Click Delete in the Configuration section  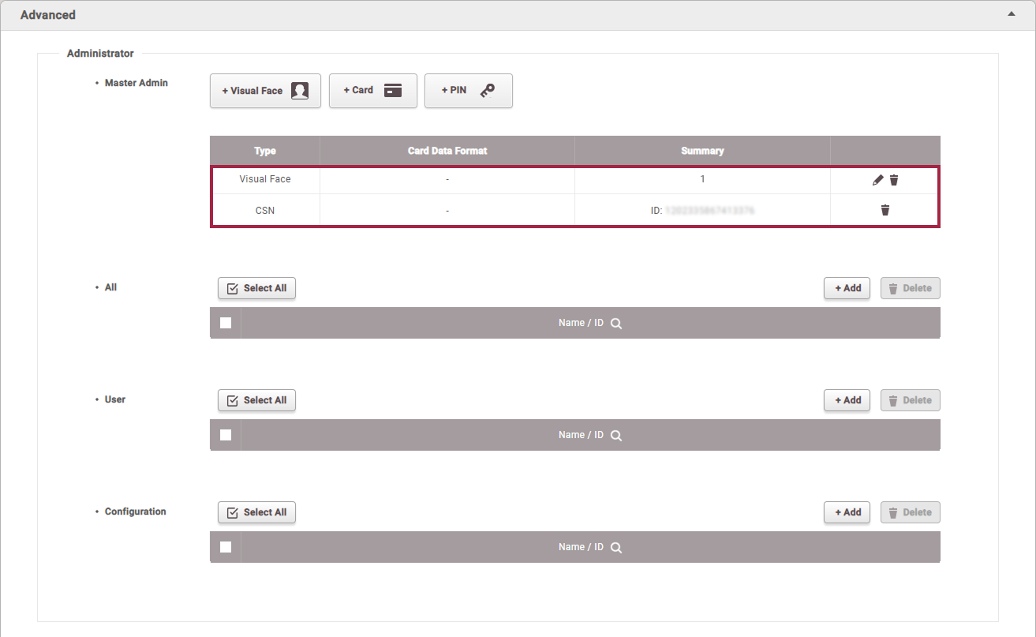tap(910, 512)
